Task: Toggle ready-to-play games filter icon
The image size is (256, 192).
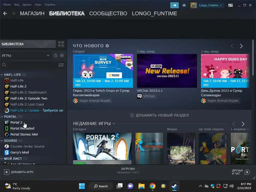Action: [x=62, y=55]
